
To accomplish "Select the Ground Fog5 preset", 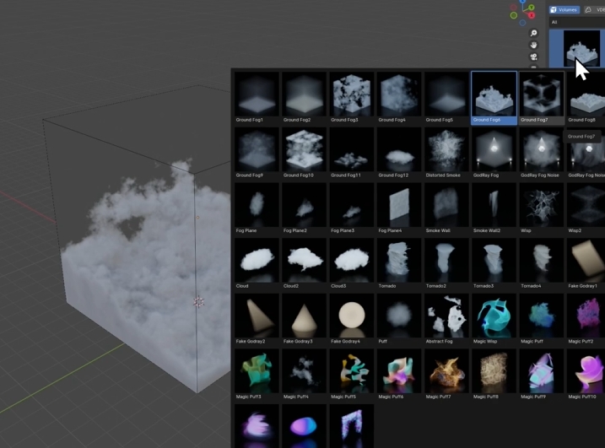I will point(446,98).
